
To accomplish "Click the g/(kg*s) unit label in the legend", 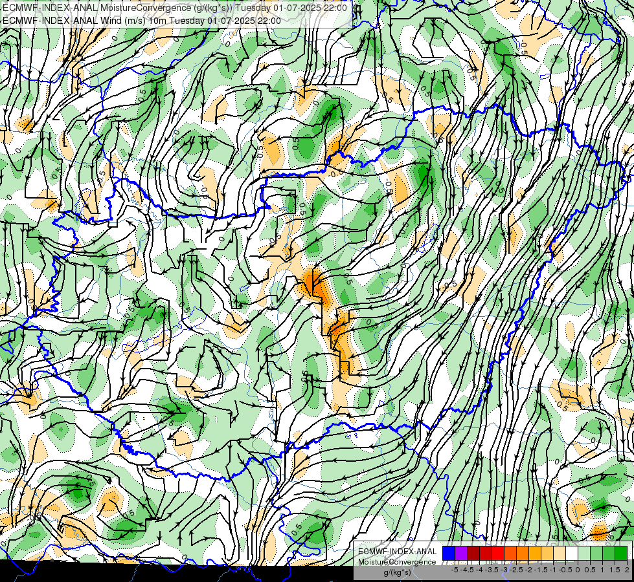I will click(x=397, y=572).
